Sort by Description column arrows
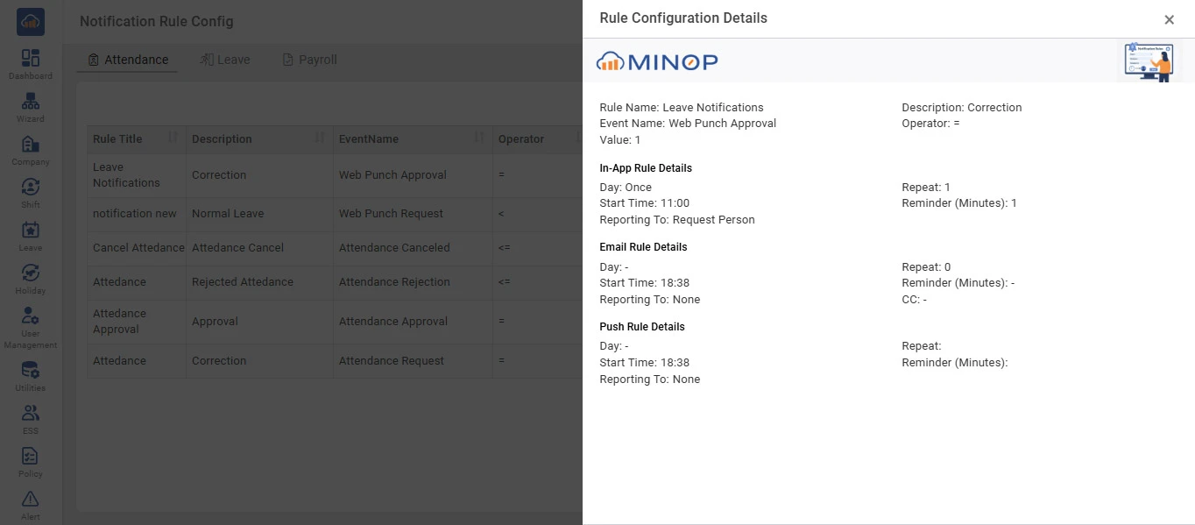 pos(320,138)
